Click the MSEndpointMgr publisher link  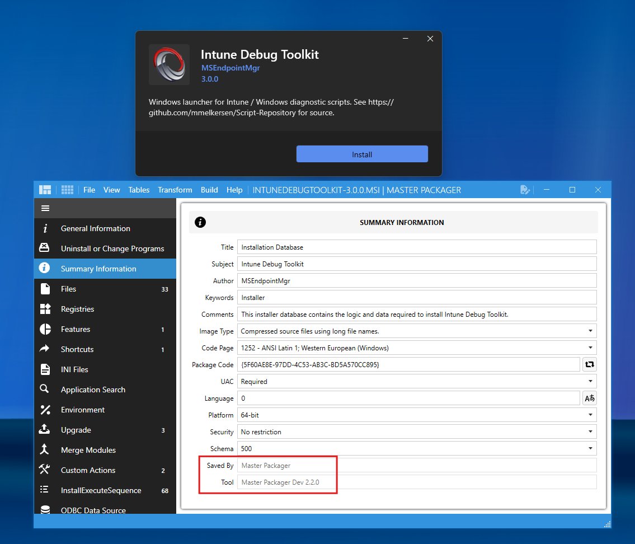[x=231, y=68]
